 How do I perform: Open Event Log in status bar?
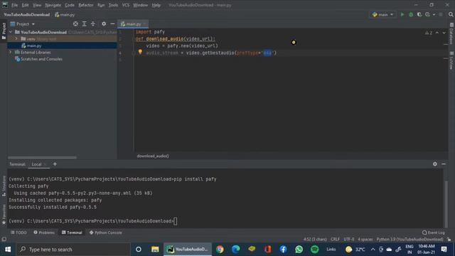tap(434, 233)
